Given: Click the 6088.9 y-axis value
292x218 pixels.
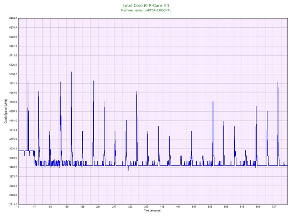Looking at the screenshot, I should click(13, 37).
